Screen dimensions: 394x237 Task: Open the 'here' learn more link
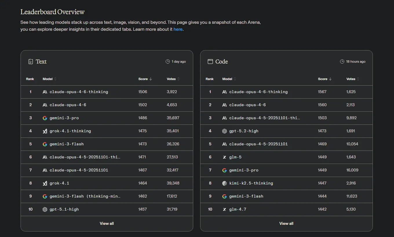[x=178, y=29]
